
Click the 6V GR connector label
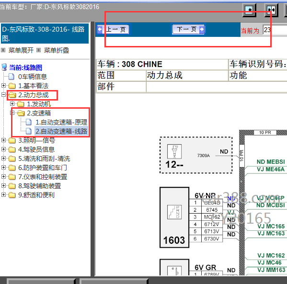(205, 267)
